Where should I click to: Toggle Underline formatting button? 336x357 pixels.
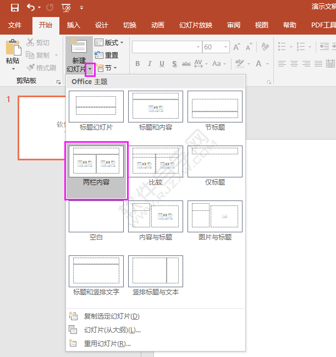point(163,64)
